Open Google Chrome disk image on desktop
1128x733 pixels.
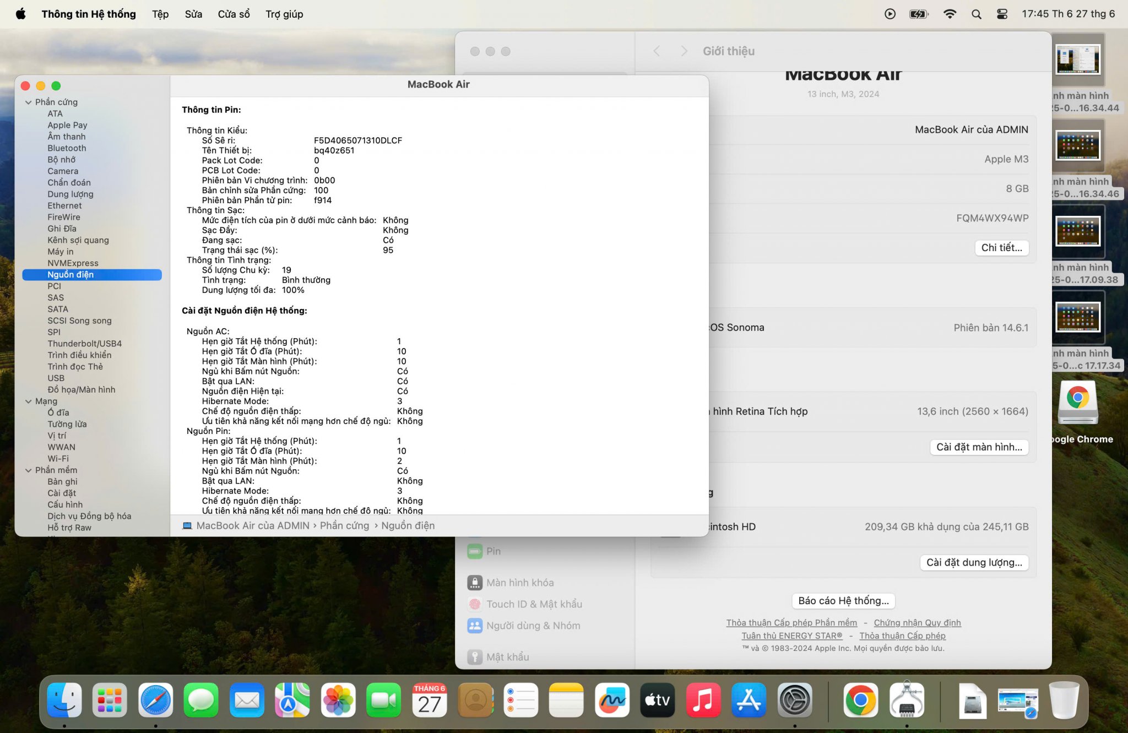click(1078, 403)
